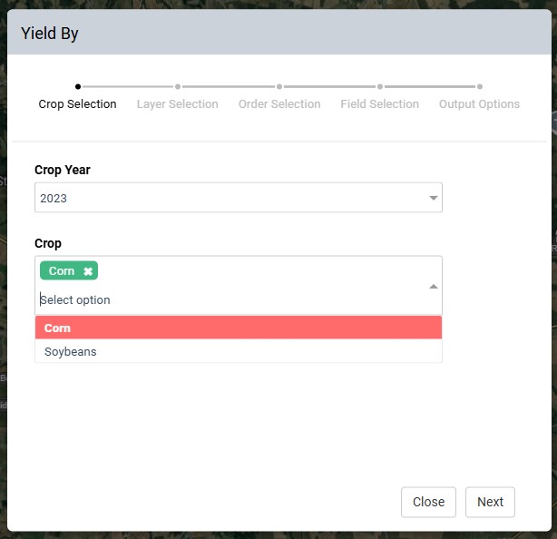Click the Field Selection step dot
557x539 pixels.
[380, 86]
